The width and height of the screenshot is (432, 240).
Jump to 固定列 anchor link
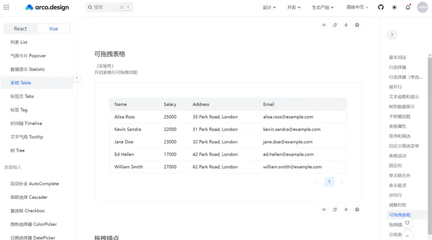(395, 166)
